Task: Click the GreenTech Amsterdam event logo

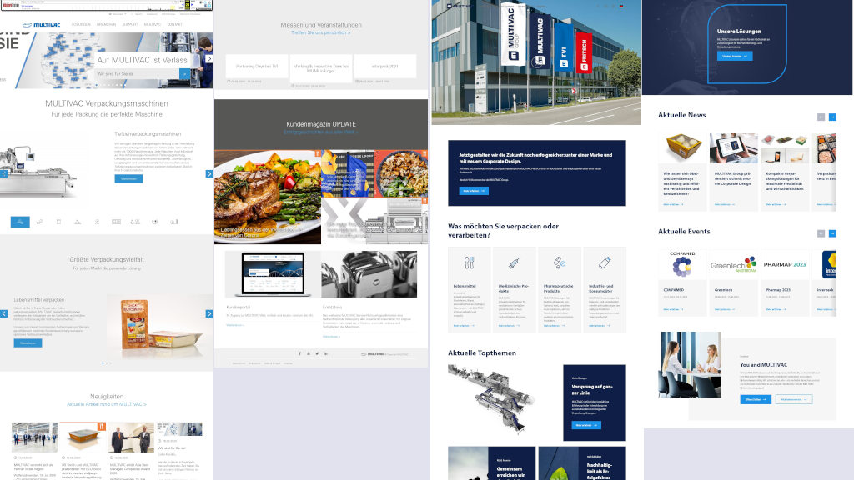Action: pos(734,265)
